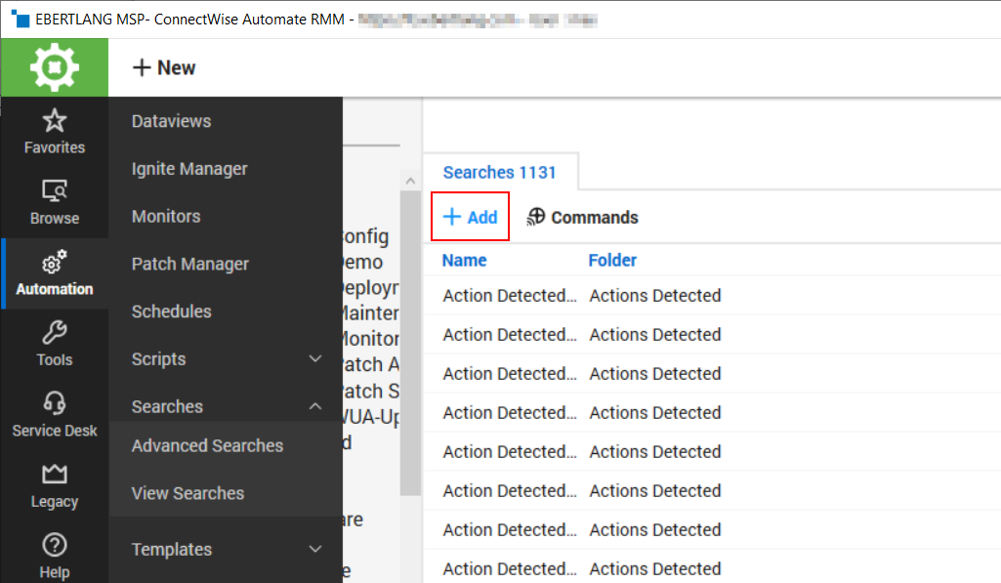The width and height of the screenshot is (1001, 583).
Task: Select View Searches menu entry
Action: tap(188, 493)
